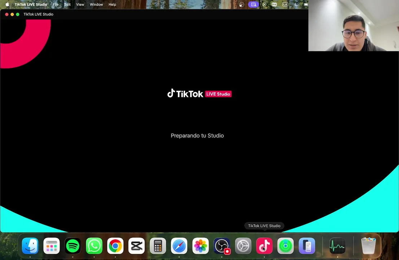399x260 pixels.
Task: Open the TikTok LIVE Studio app menu
Action: pos(31,4)
